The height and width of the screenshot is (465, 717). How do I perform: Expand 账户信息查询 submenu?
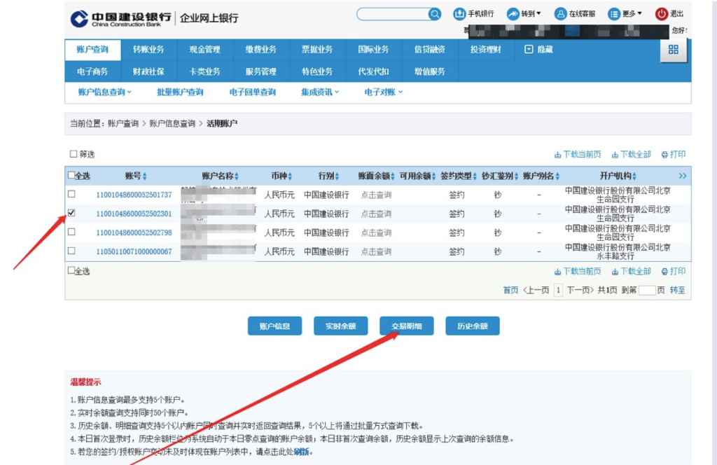(x=104, y=92)
